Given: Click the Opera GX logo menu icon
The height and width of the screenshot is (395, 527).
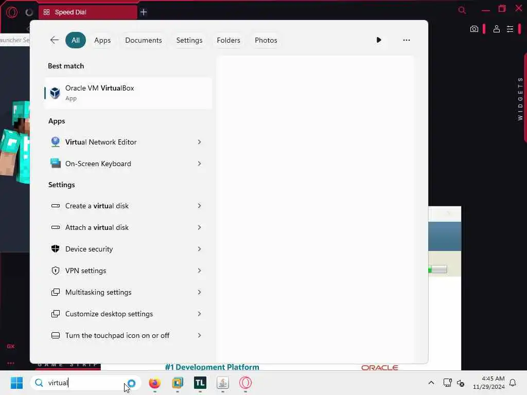Looking at the screenshot, I should pos(12,12).
